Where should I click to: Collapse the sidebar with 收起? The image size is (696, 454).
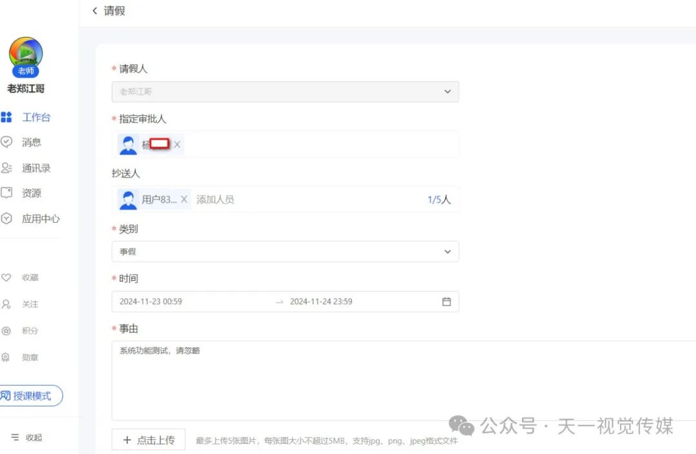28,437
